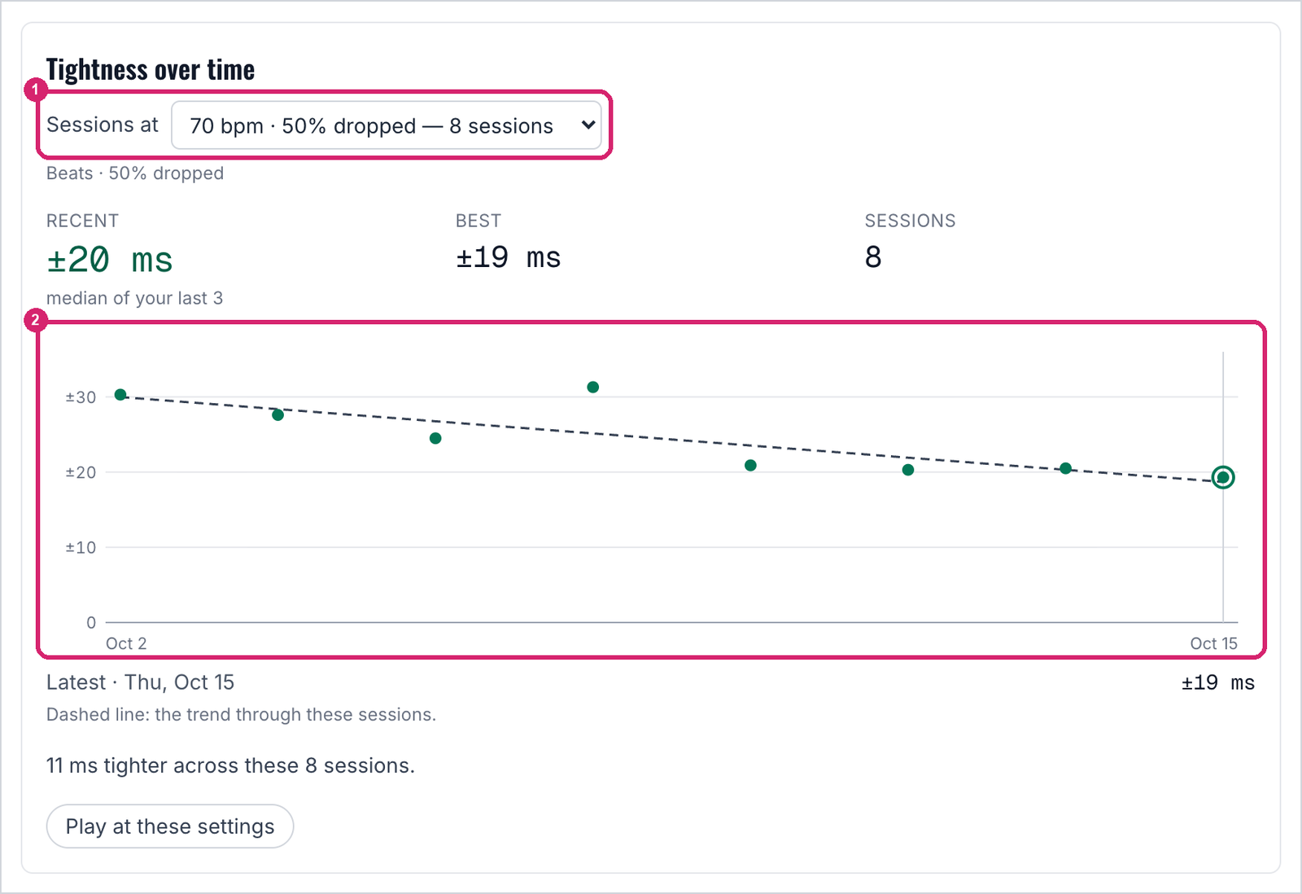Select the first data point at Oct 2

point(120,395)
